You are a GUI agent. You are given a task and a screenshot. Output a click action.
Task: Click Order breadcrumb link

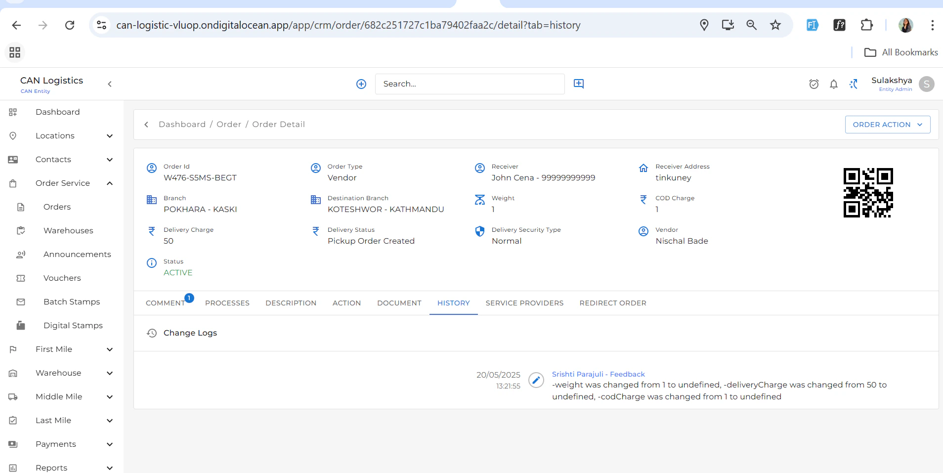(229, 125)
